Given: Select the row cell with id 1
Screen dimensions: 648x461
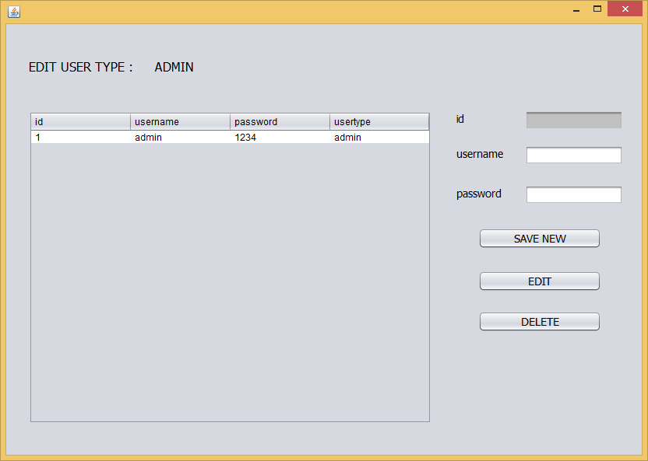Looking at the screenshot, I should coord(80,138).
